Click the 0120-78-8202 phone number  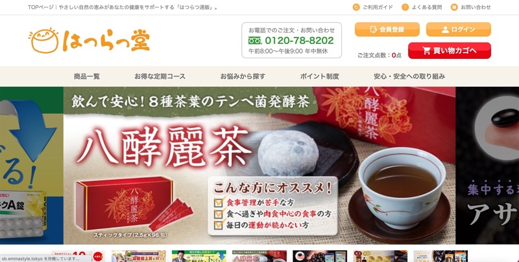tap(299, 41)
